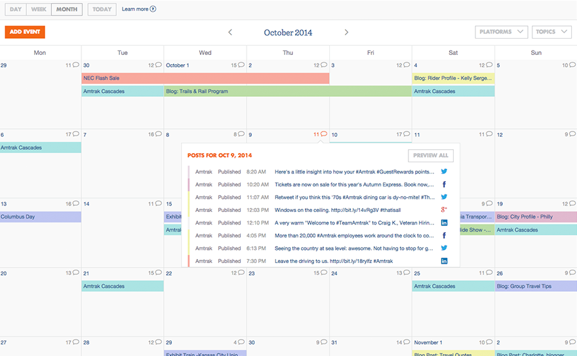Open the Welcome to #TeamAmtrak post
This screenshot has width=577, height=356.
(354, 222)
